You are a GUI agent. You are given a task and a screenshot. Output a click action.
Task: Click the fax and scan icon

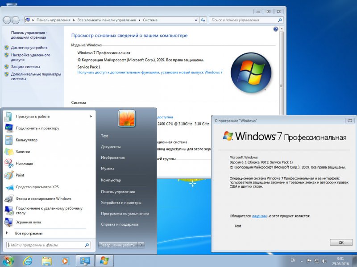pos(8,199)
